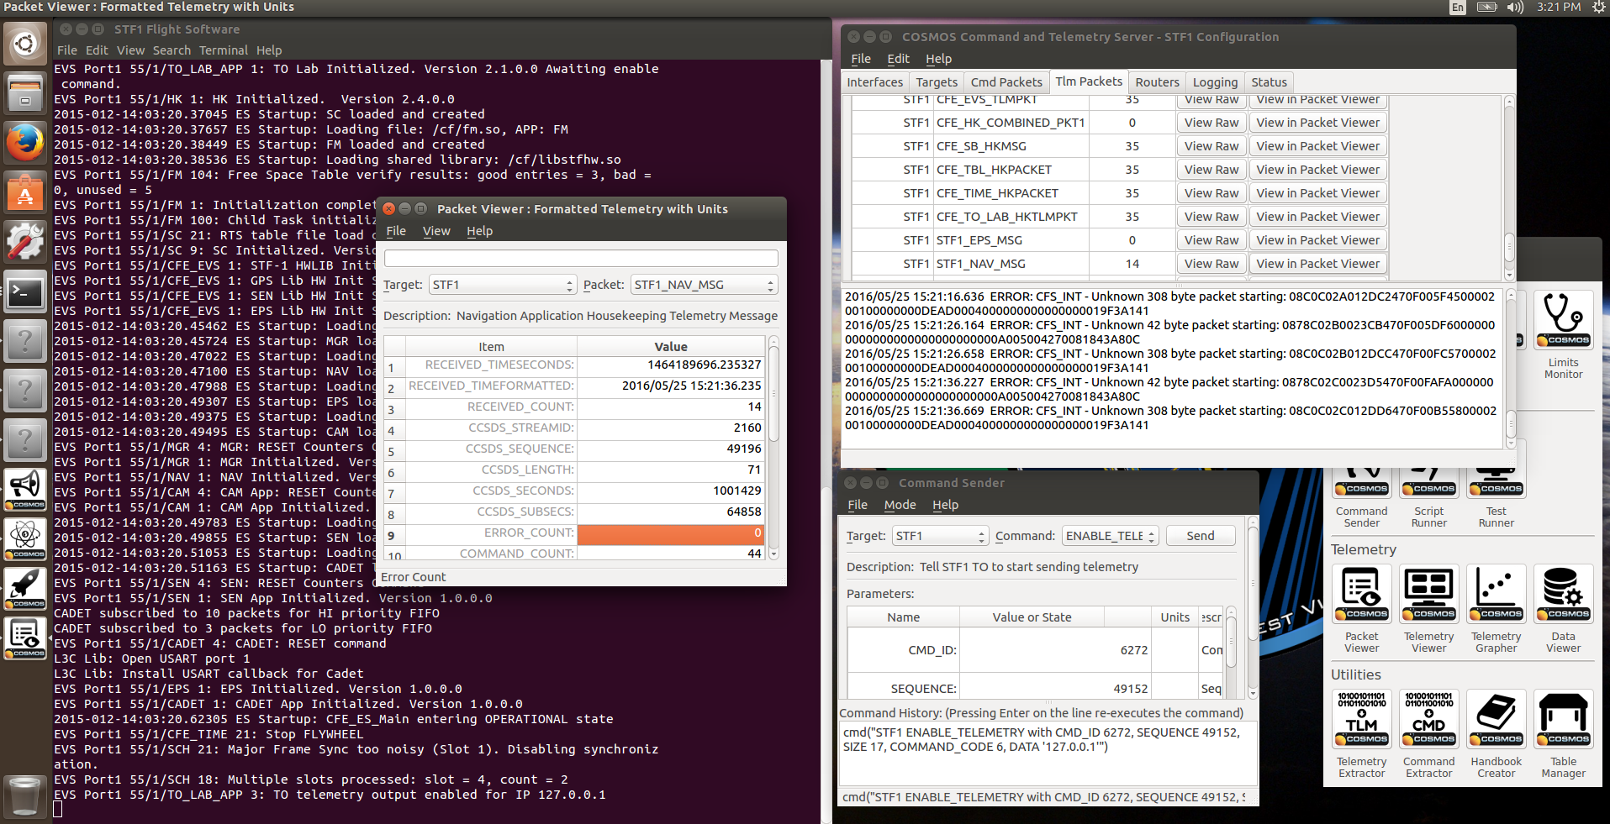Click the COSMOS megaphone icon in dock
1610x824 pixels.
[25, 489]
